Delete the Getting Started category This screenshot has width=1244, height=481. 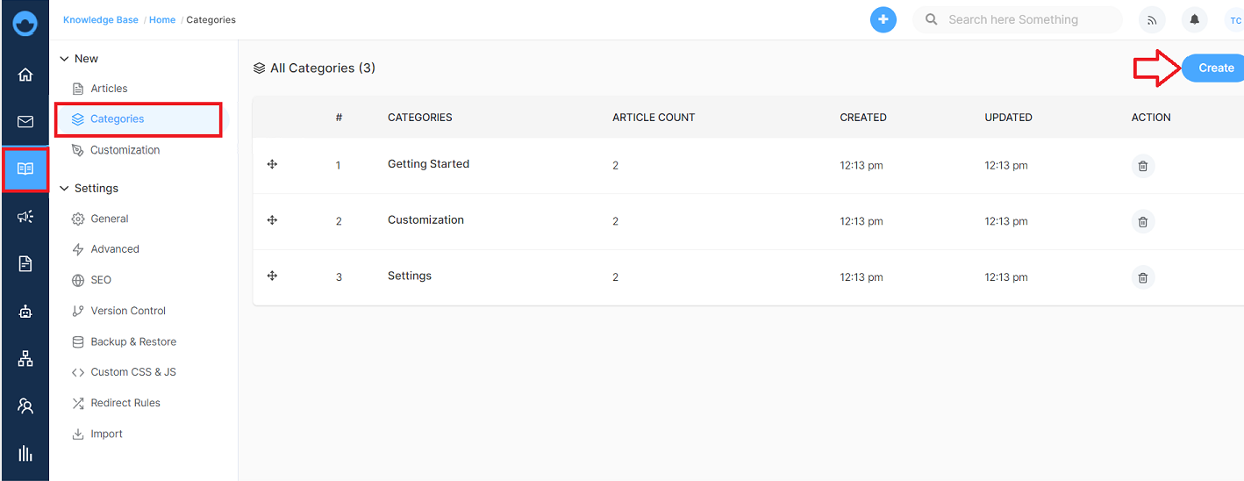pyautogui.click(x=1142, y=166)
